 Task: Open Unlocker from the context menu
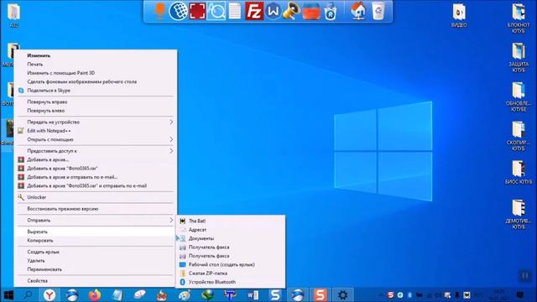(96, 197)
